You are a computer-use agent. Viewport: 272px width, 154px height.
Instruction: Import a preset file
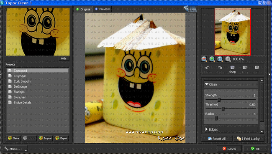[45, 138]
